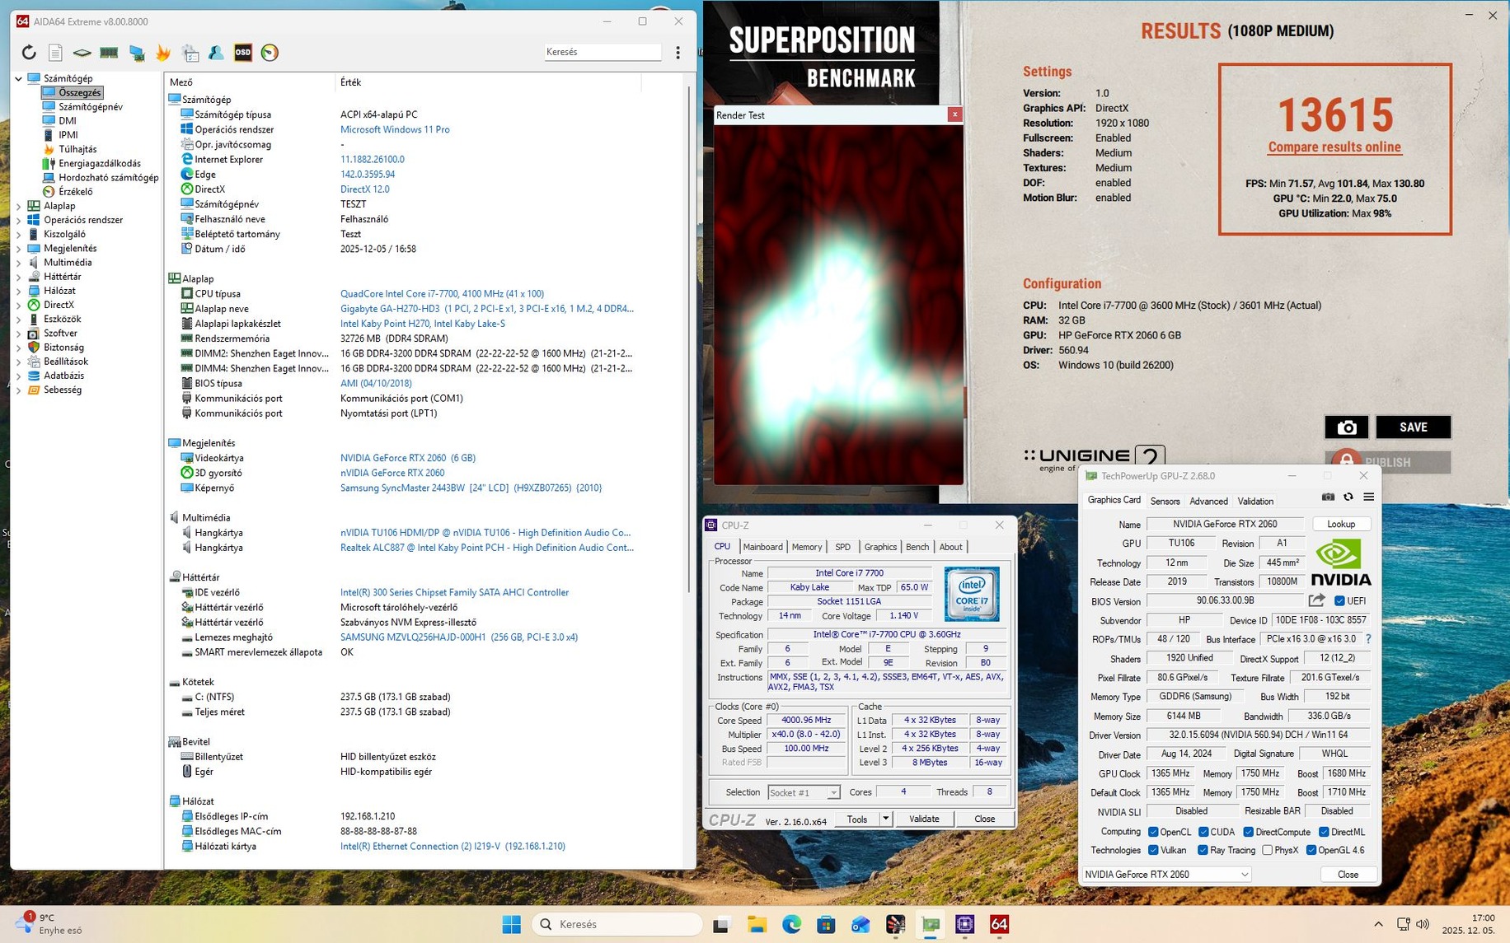The height and width of the screenshot is (943, 1510).
Task: Click the Task View taskbar icon
Action: pyautogui.click(x=721, y=924)
